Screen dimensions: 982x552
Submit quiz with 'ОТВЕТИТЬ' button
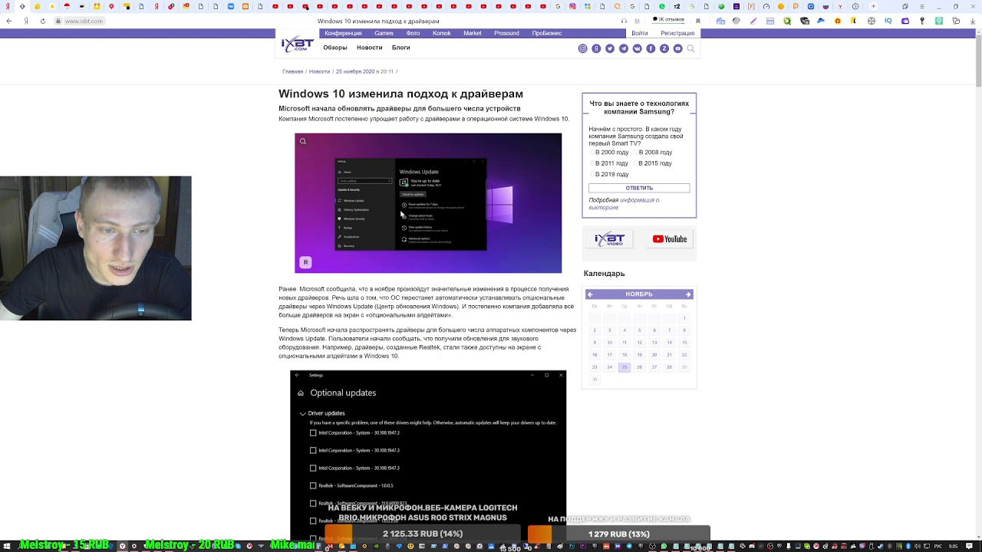coord(639,188)
